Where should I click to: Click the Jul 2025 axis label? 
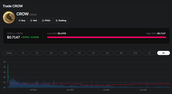coord(106,90)
